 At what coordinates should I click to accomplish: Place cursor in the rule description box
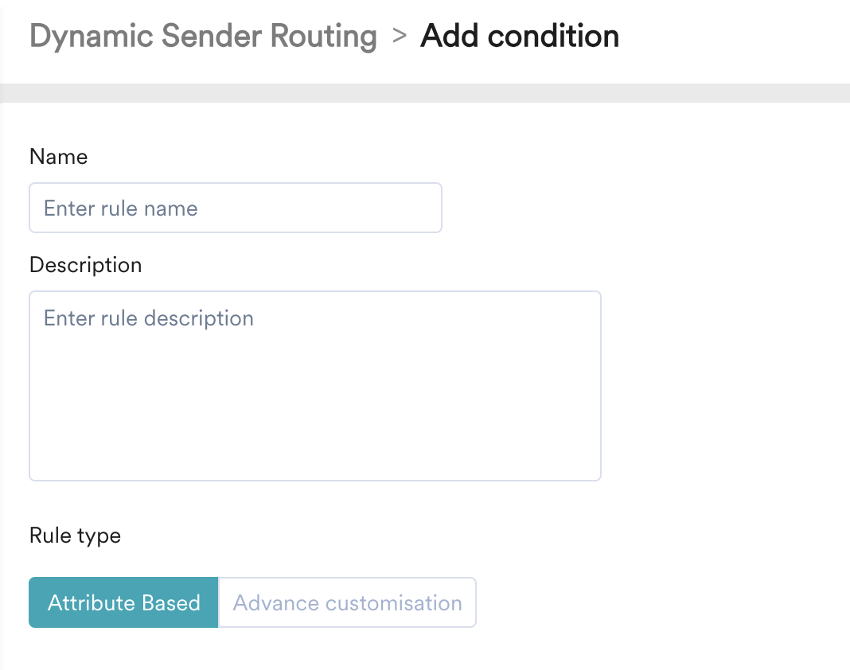tap(315, 386)
